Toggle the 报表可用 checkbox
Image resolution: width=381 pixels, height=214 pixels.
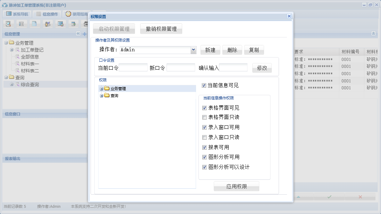pos(204,148)
